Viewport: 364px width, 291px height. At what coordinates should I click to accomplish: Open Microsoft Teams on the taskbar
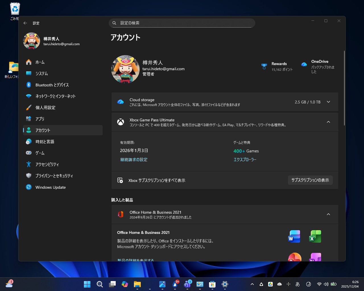tap(187, 284)
